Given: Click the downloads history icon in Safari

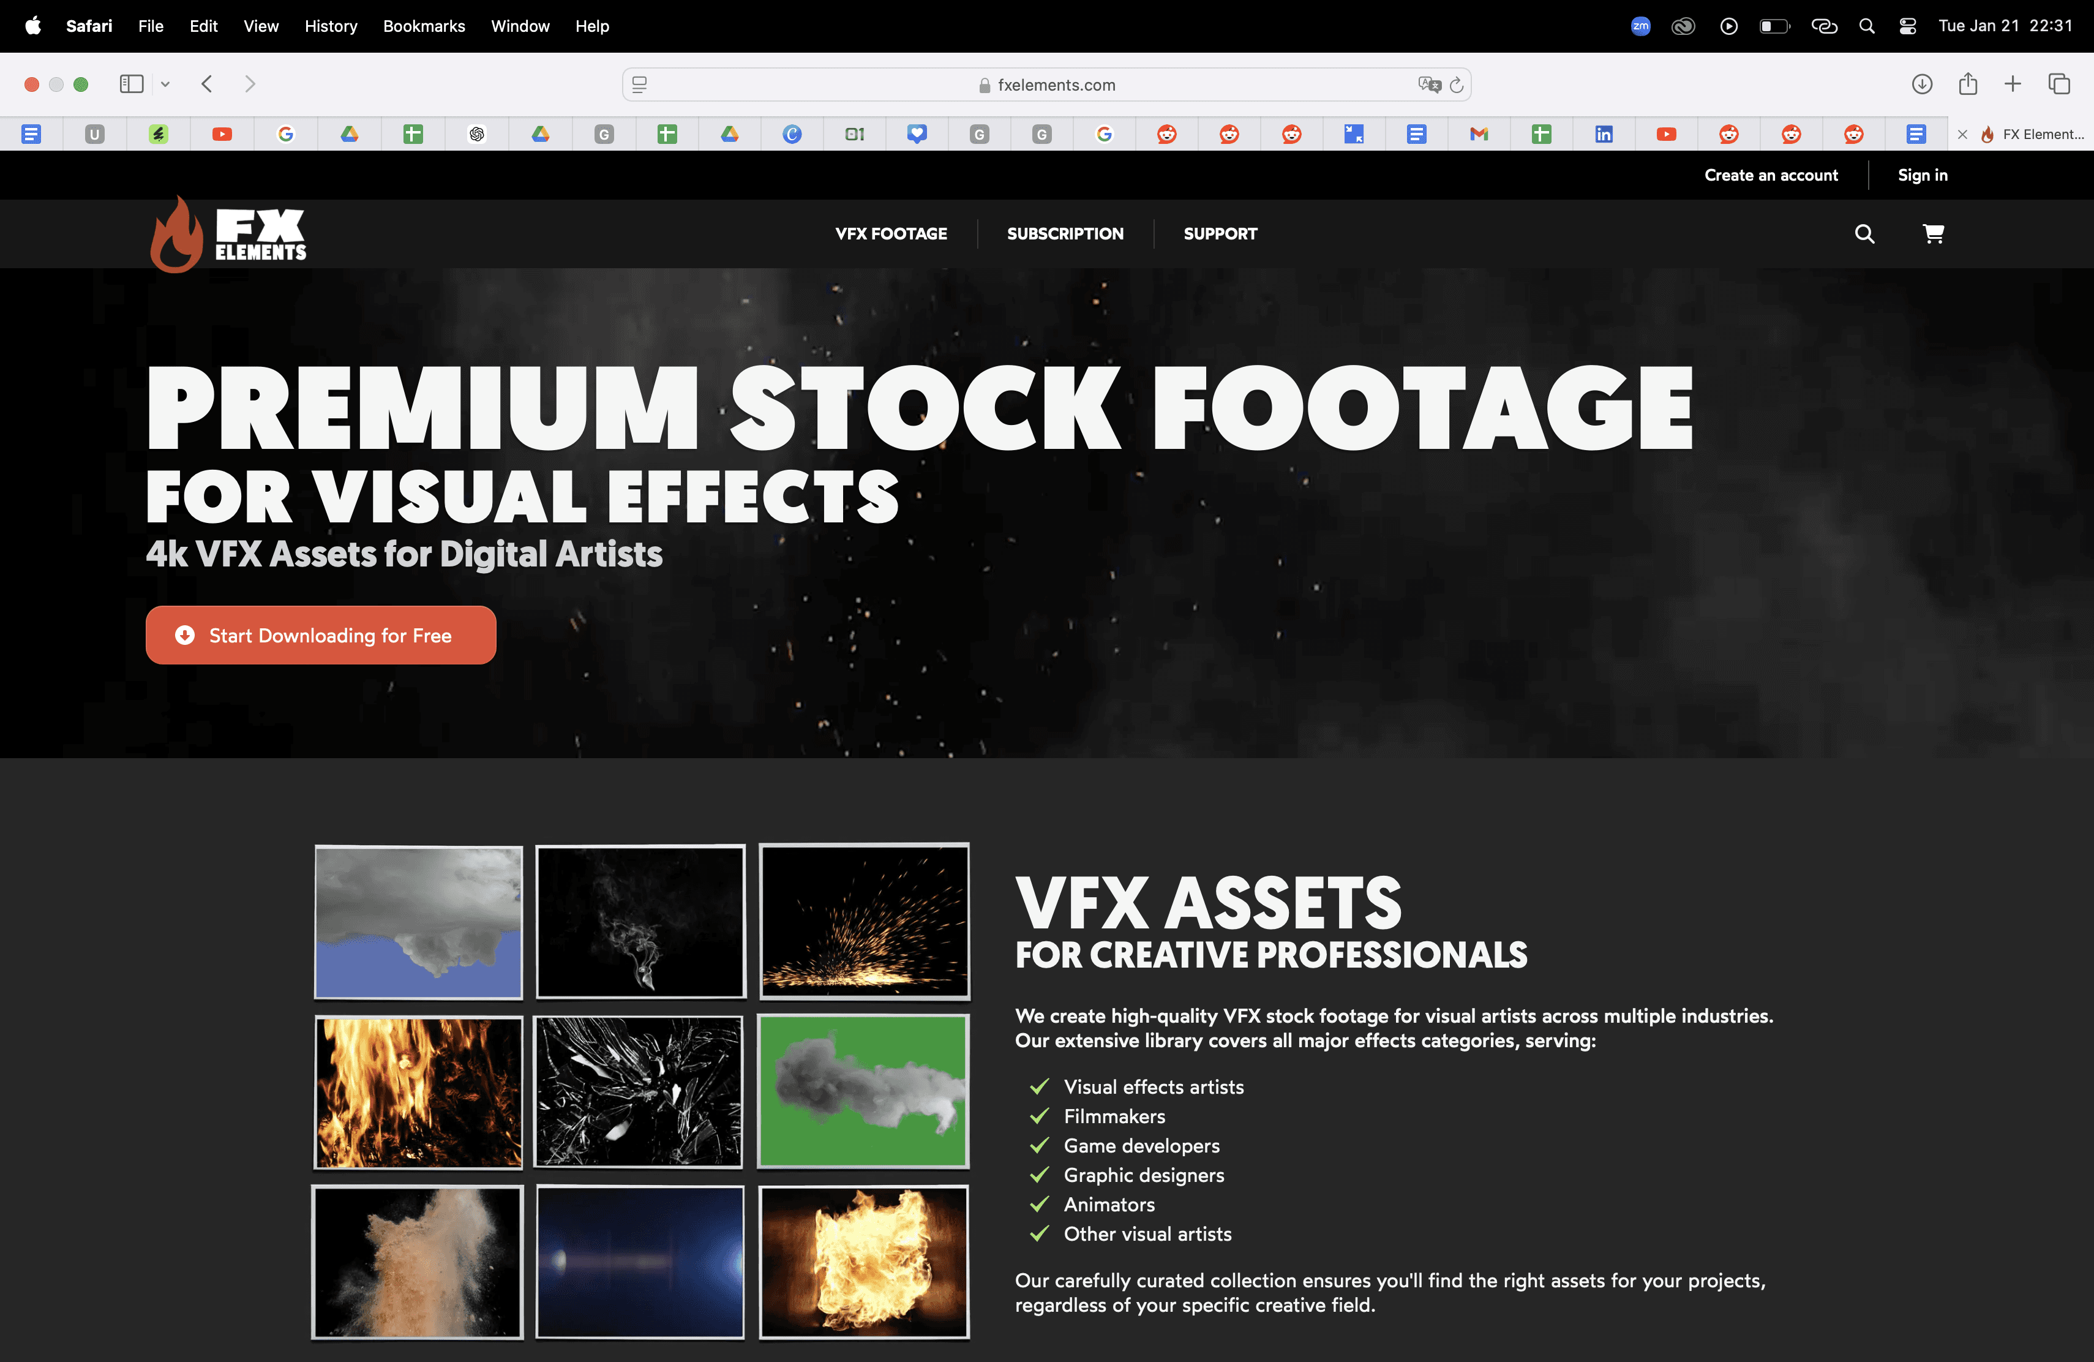Looking at the screenshot, I should pos(1921,84).
